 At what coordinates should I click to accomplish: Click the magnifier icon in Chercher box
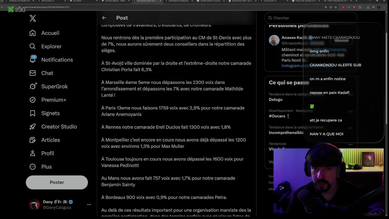pos(270,18)
